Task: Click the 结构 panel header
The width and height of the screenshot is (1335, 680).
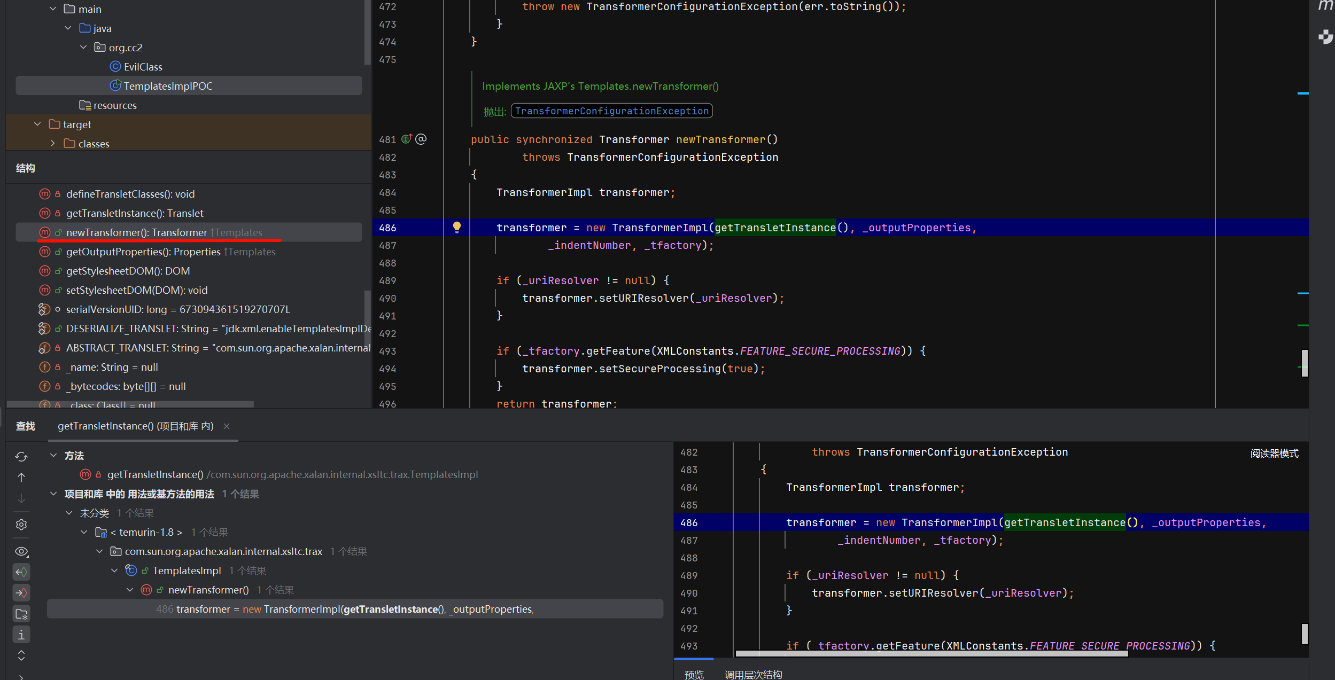Action: pyautogui.click(x=26, y=168)
